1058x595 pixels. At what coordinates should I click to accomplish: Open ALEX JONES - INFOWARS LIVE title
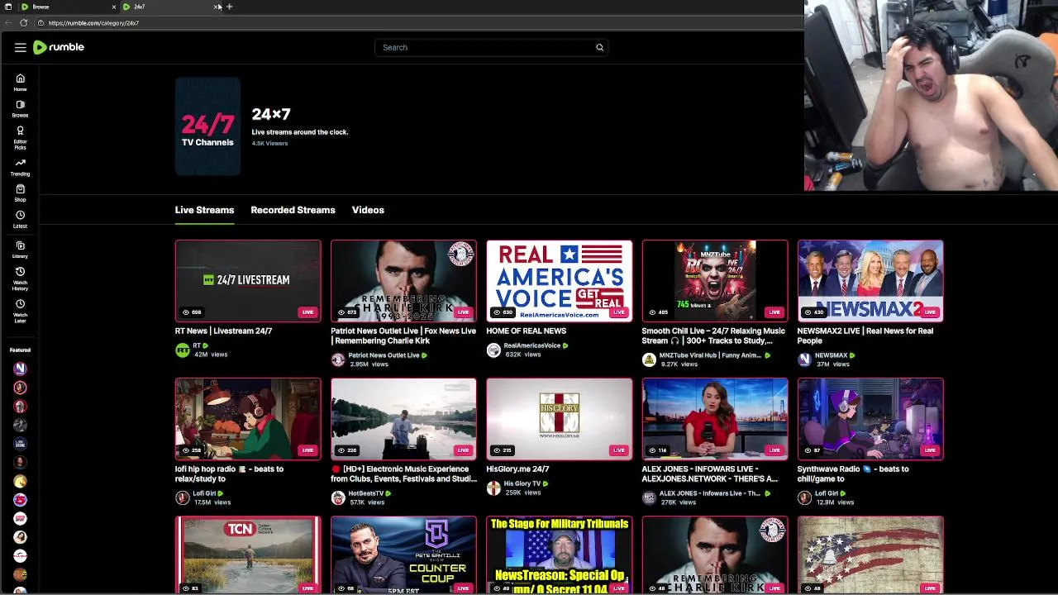point(710,474)
